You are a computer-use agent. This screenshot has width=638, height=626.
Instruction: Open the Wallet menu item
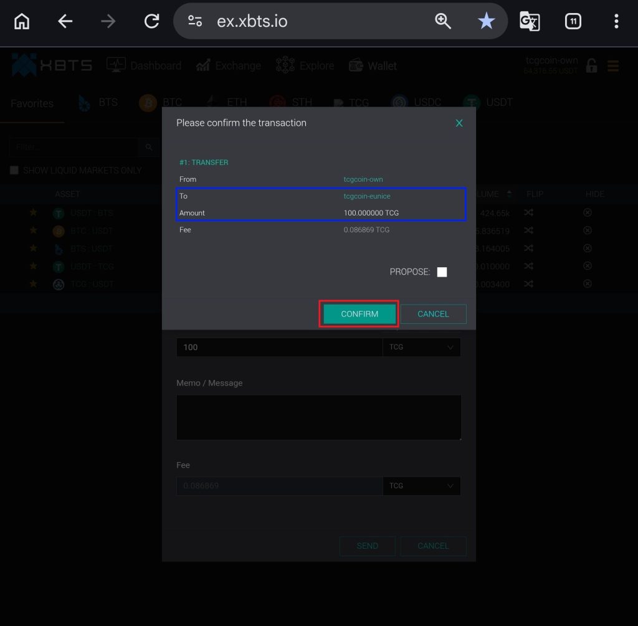[x=373, y=66]
